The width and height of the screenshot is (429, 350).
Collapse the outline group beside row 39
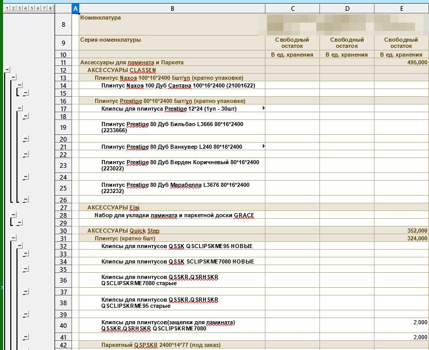pos(26,314)
